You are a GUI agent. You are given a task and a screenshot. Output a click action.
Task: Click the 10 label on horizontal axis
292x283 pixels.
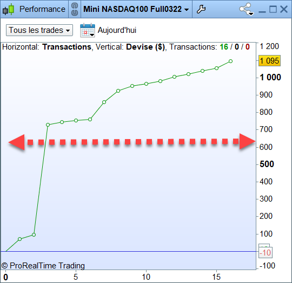point(146,277)
